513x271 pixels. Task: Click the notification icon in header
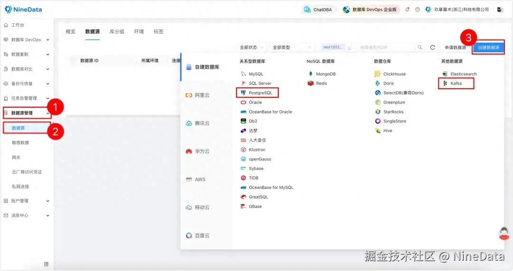point(408,9)
